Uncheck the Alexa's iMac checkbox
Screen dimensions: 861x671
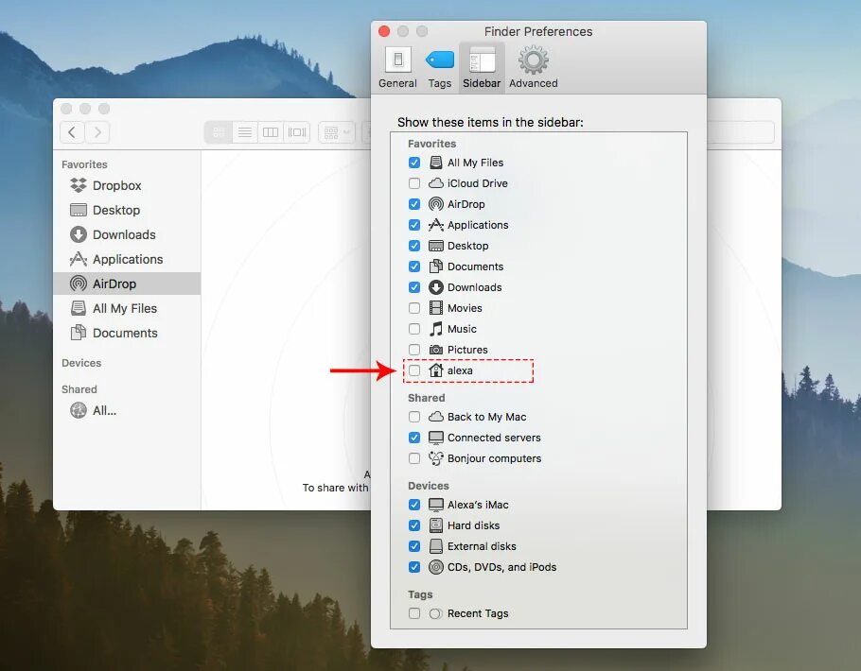(x=414, y=505)
